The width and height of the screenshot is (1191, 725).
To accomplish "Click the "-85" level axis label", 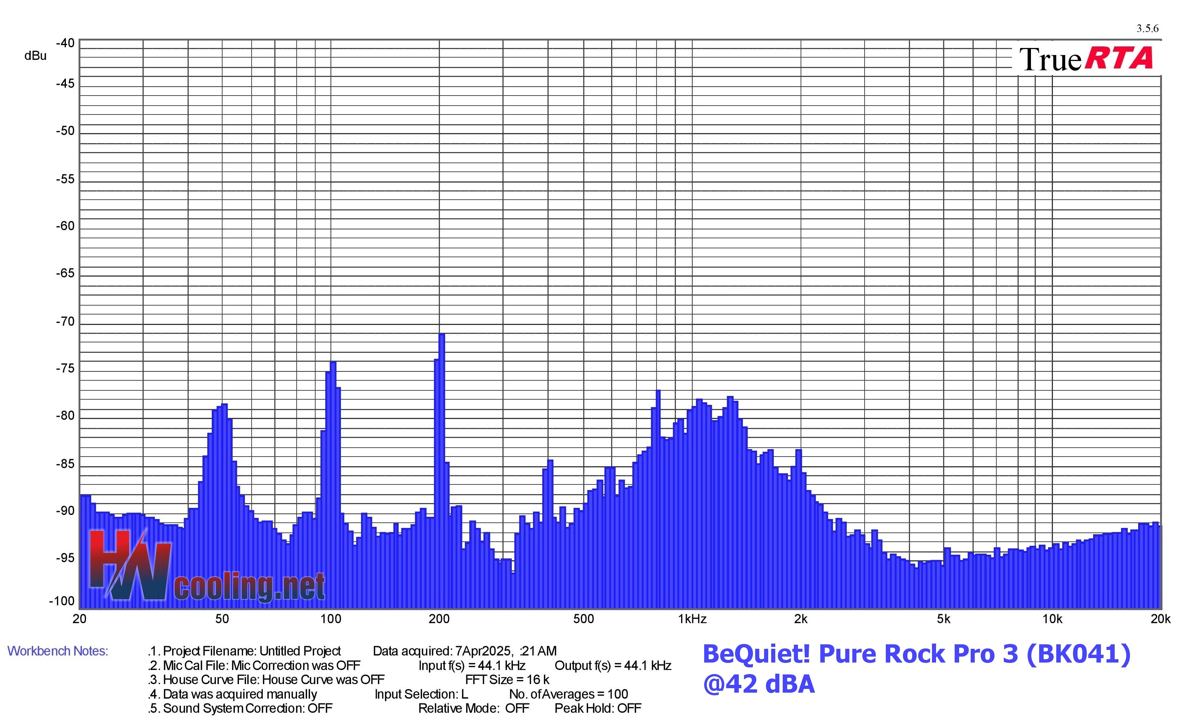I will coord(65,464).
